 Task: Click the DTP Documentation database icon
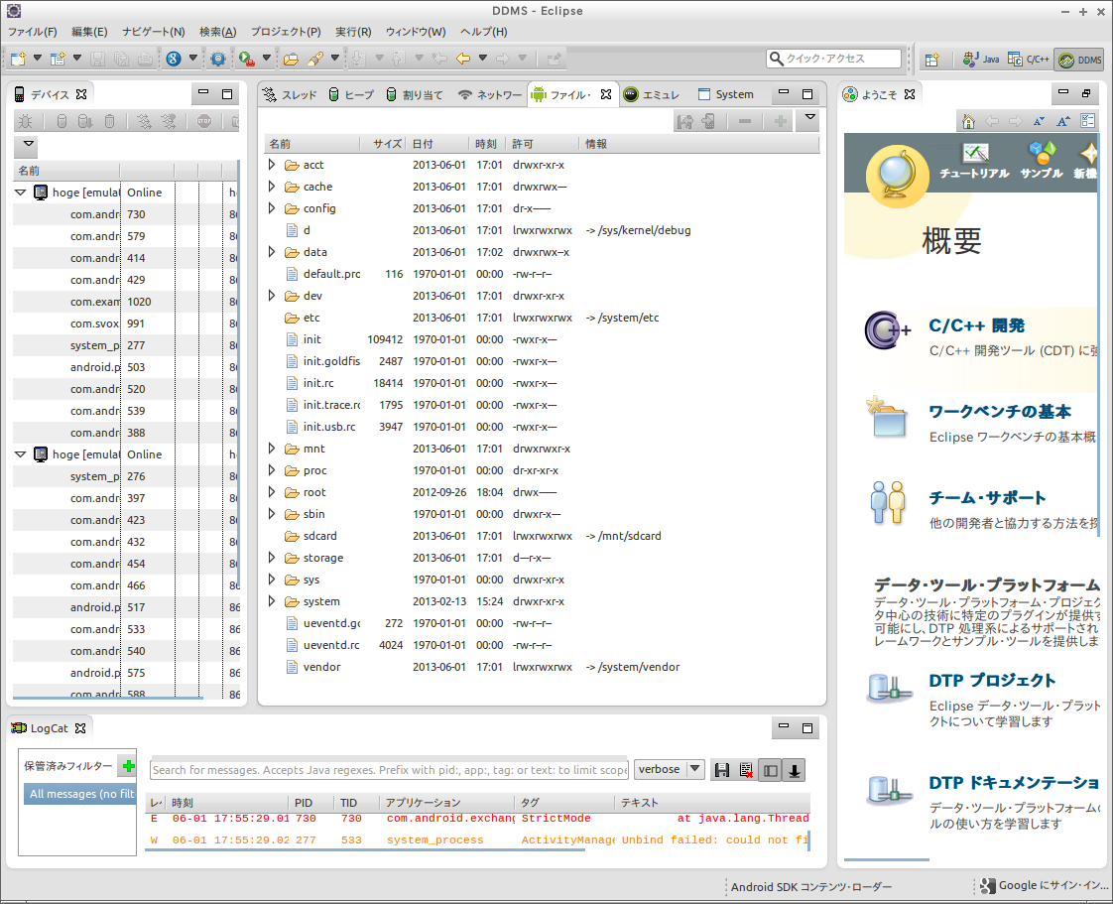(x=889, y=790)
